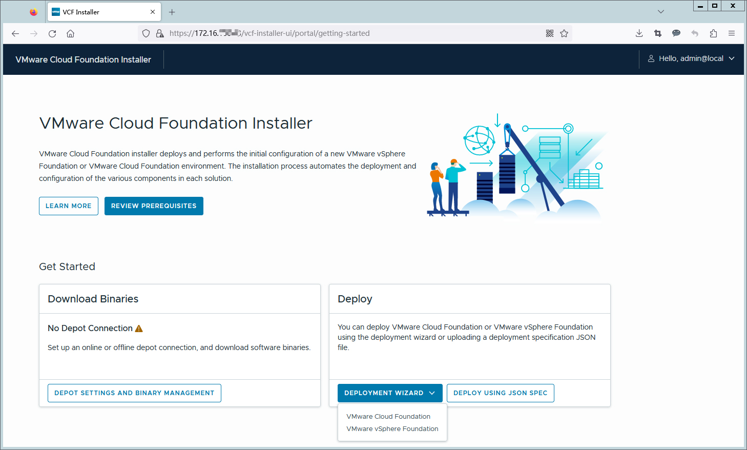The image size is (747, 450).
Task: Open DEPOT SETTINGS AND BINARY MANAGEMENT
Action: (134, 393)
